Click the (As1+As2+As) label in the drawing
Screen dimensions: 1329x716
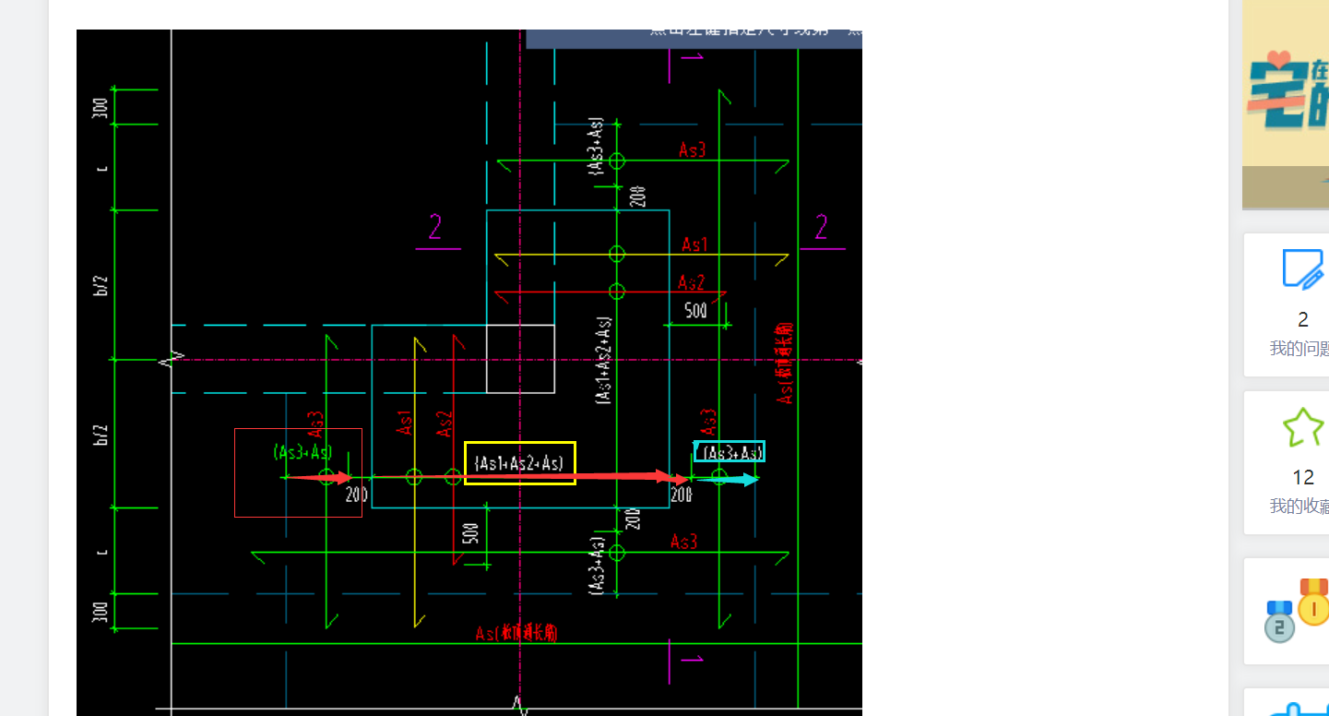point(519,463)
